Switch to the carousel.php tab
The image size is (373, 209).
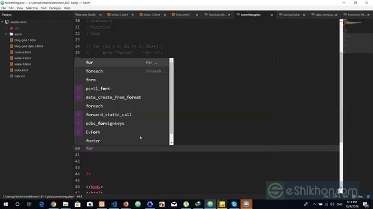click(x=291, y=15)
